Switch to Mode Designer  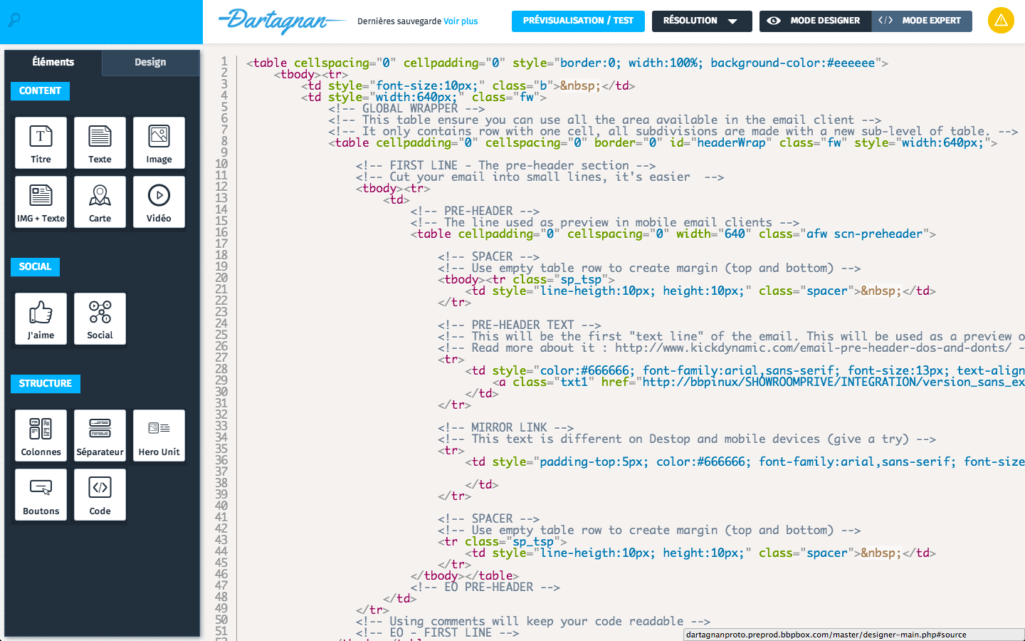pos(815,21)
